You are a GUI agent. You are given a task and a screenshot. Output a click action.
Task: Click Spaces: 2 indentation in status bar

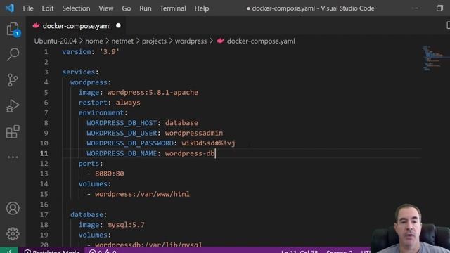pos(339,252)
